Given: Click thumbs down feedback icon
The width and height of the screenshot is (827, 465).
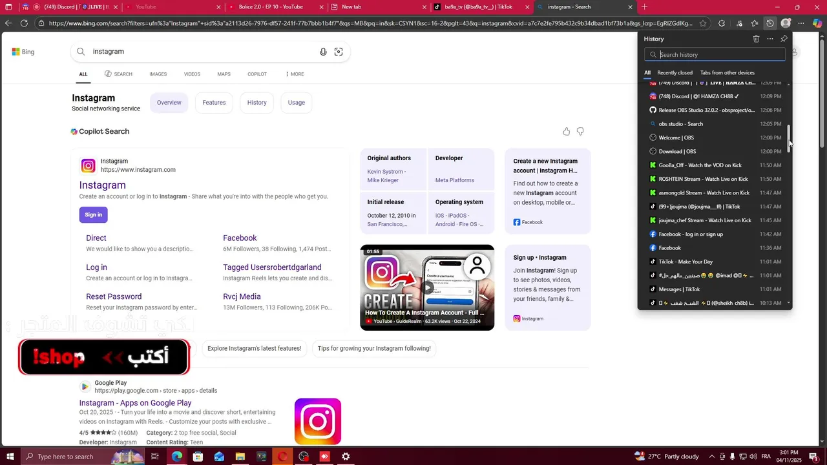Looking at the screenshot, I should click(580, 132).
